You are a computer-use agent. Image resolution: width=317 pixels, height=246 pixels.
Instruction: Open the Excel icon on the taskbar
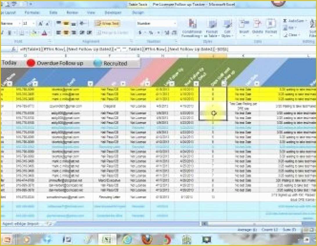[x=107, y=240]
